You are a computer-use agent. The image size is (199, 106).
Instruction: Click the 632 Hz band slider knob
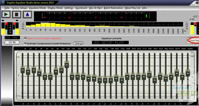(x=105, y=80)
